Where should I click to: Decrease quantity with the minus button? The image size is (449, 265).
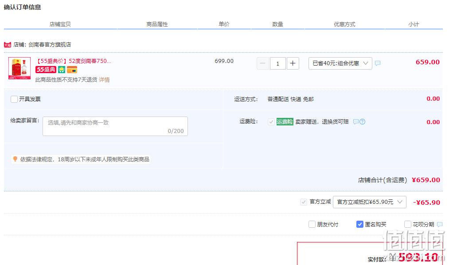click(x=262, y=63)
